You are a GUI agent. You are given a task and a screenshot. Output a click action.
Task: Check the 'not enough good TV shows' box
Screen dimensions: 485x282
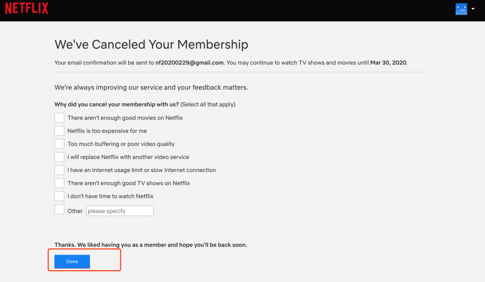(59, 183)
